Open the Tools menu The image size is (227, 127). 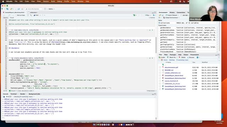(73, 1)
